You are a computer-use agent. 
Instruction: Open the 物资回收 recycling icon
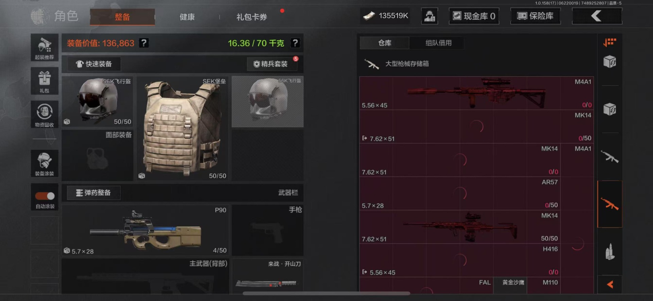(x=45, y=114)
